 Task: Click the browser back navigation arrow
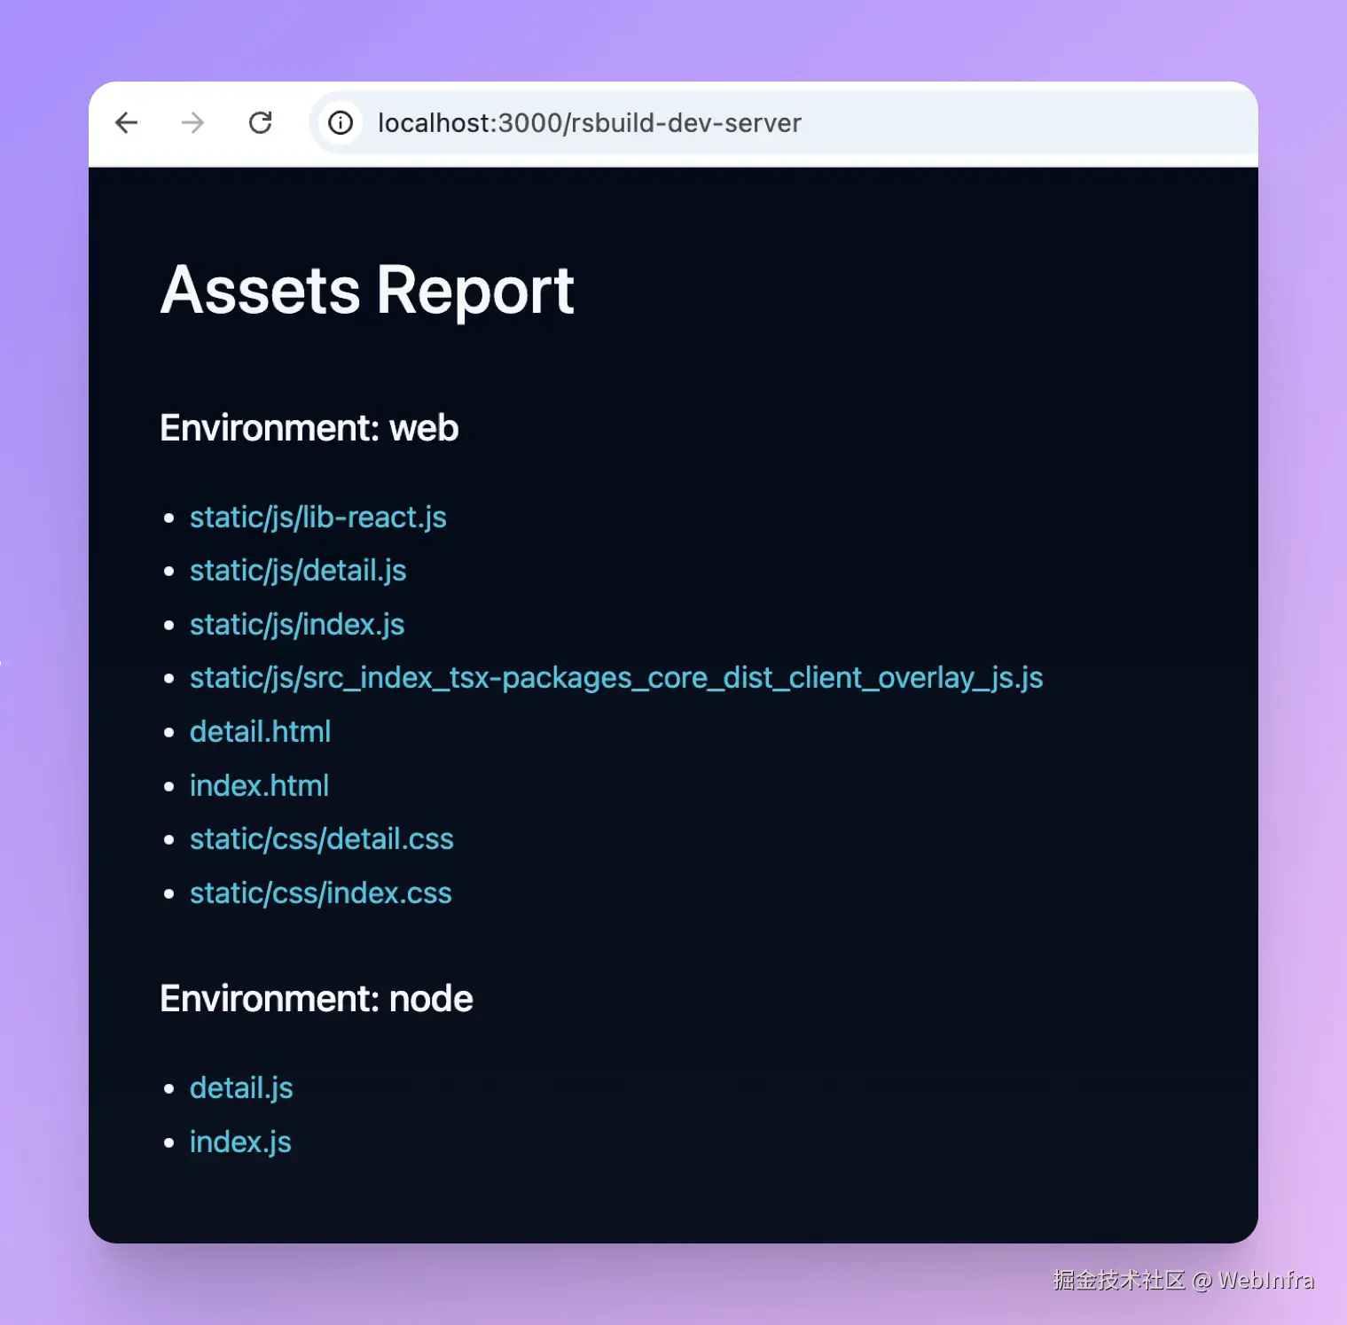[x=126, y=123]
